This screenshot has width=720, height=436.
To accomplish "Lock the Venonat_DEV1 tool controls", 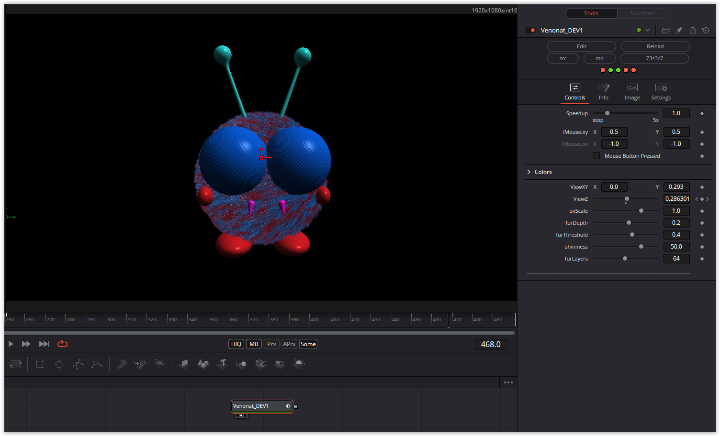I will [692, 30].
